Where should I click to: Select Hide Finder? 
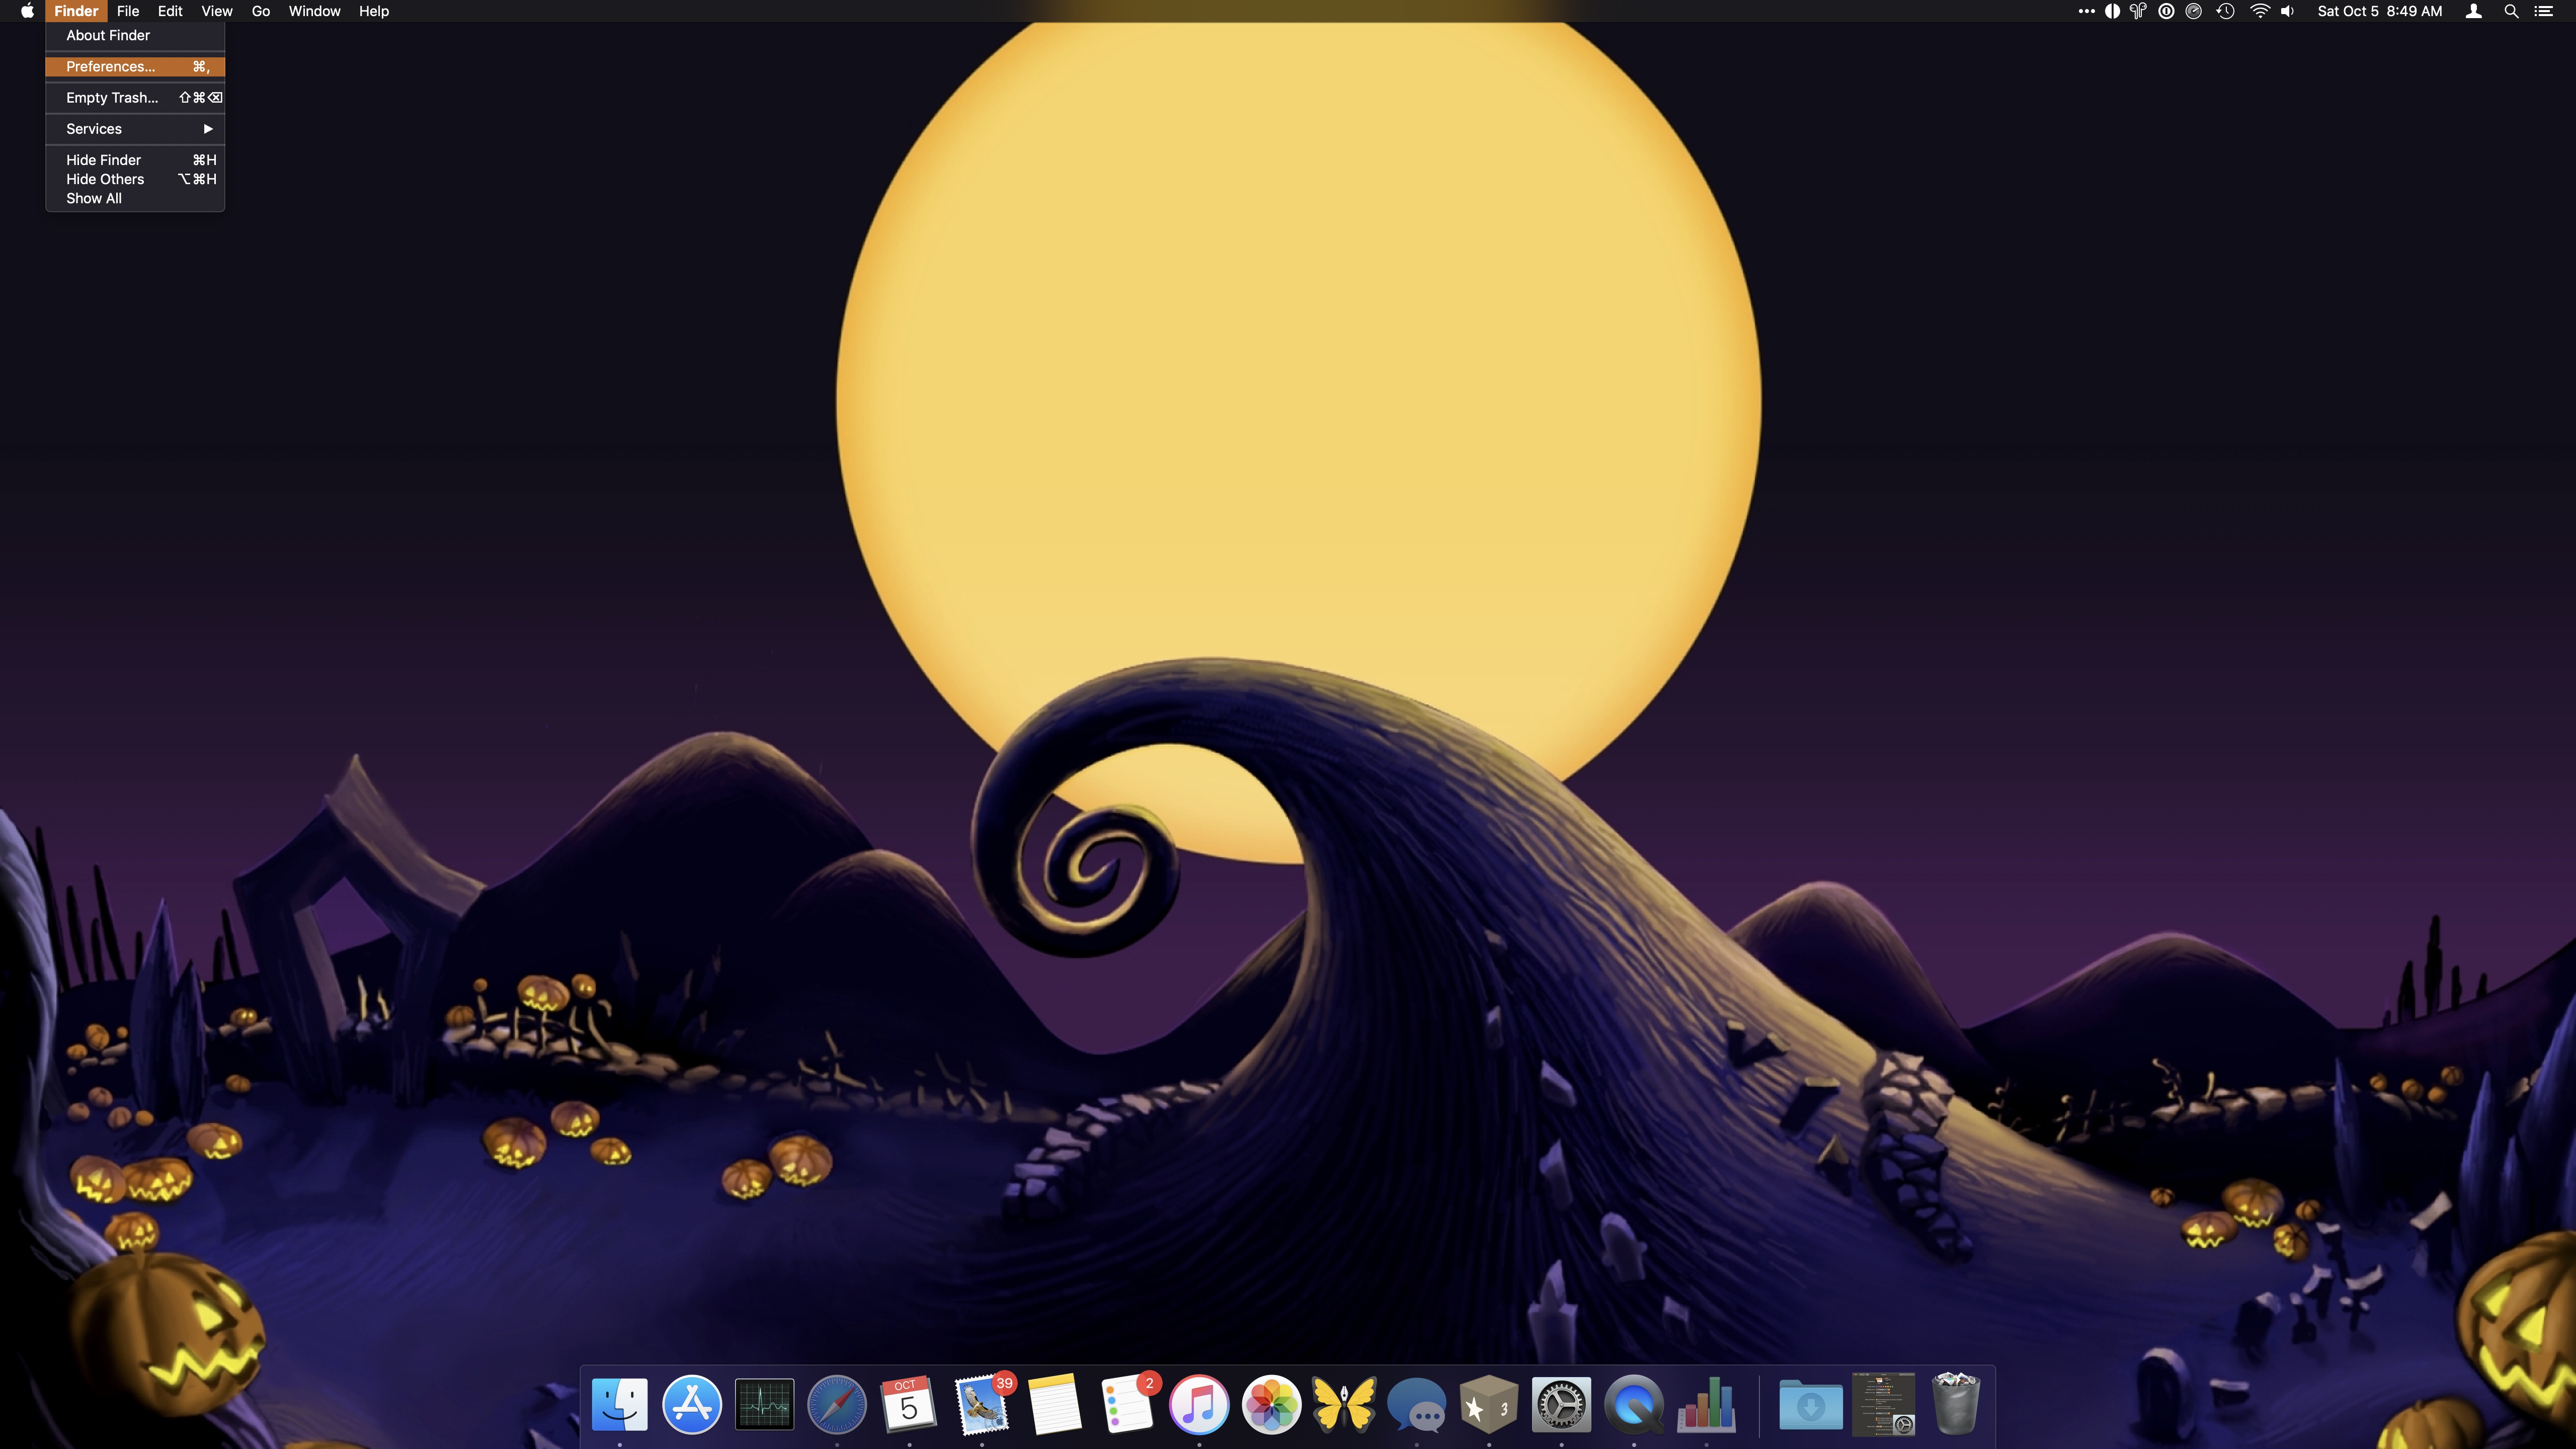[x=135, y=160]
